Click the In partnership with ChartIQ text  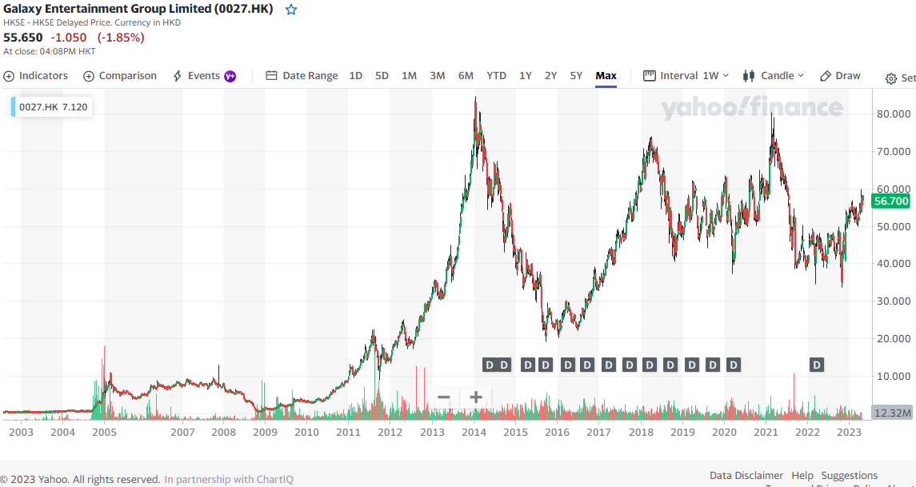point(229,480)
